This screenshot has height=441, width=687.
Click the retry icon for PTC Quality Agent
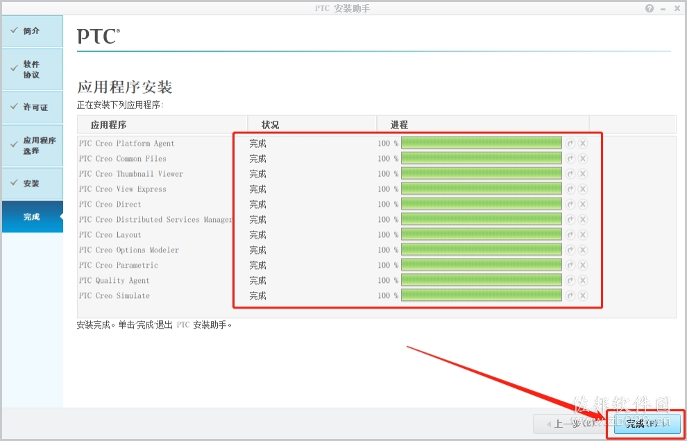pyautogui.click(x=570, y=280)
